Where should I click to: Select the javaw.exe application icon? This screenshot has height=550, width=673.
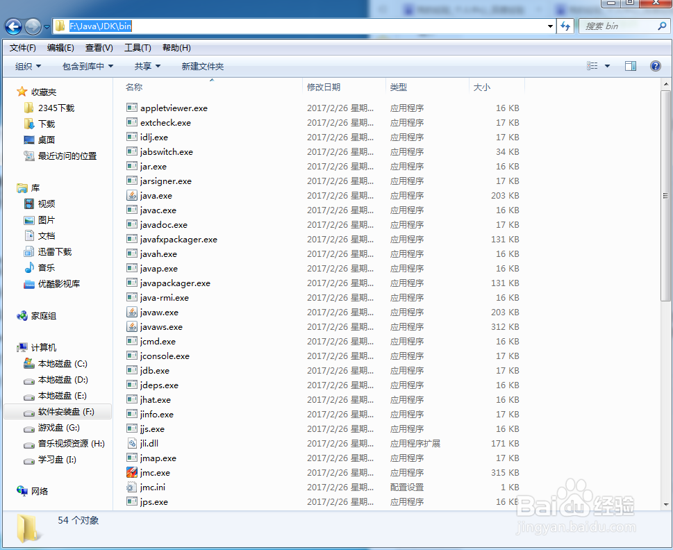click(132, 312)
